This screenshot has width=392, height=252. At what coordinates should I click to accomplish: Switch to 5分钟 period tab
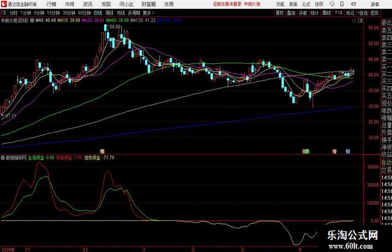click(x=39, y=13)
